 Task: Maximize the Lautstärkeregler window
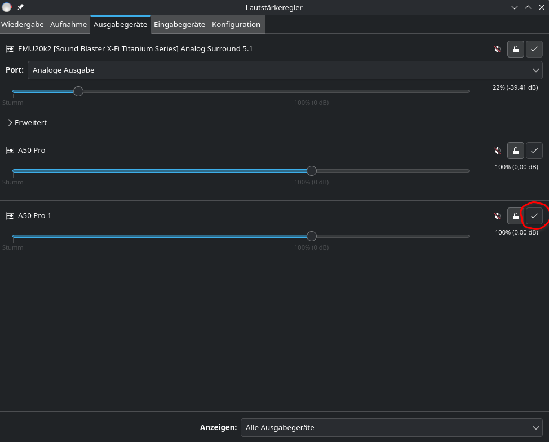tap(528, 7)
